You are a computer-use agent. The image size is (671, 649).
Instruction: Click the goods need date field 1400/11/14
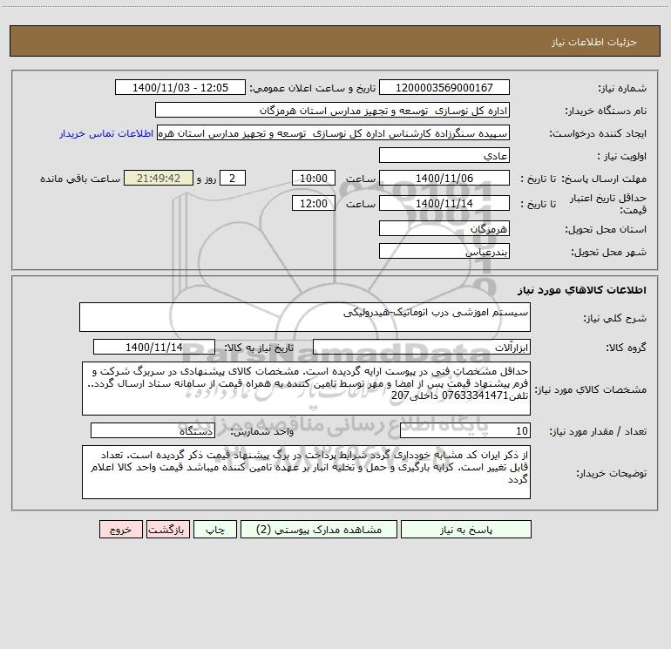tap(154, 347)
